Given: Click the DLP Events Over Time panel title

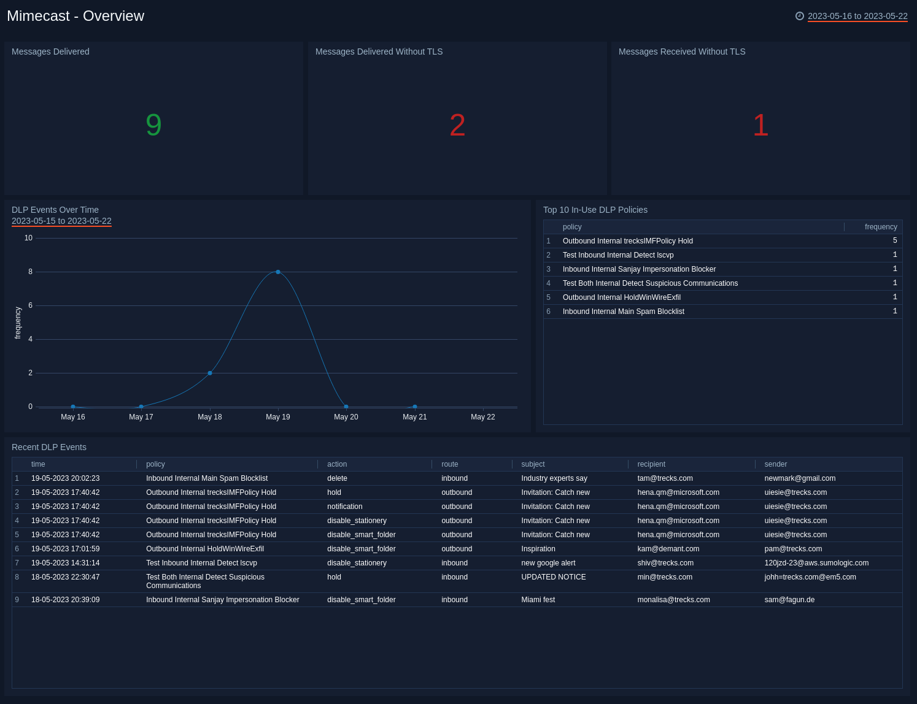Looking at the screenshot, I should (55, 210).
